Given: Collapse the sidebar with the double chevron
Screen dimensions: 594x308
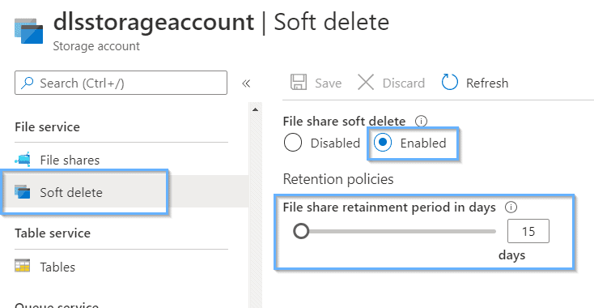Looking at the screenshot, I should (x=246, y=83).
